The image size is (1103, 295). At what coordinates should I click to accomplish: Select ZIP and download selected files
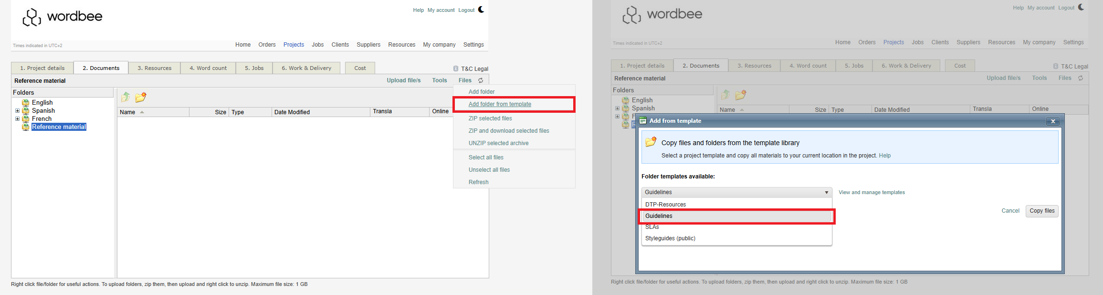(x=509, y=131)
